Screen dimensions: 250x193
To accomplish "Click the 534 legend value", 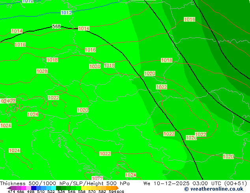I will point(61,191).
